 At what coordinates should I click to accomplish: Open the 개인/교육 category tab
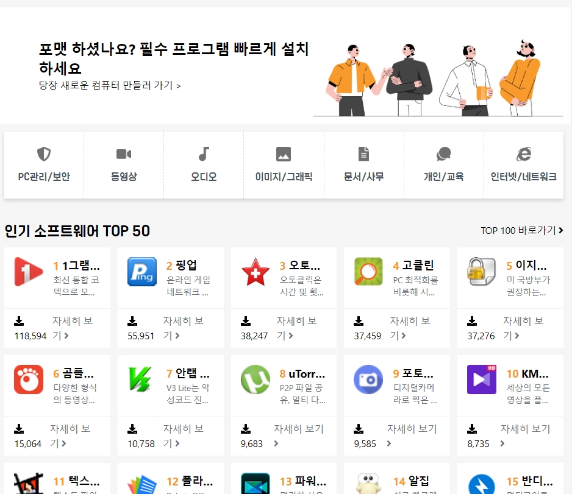tap(444, 154)
